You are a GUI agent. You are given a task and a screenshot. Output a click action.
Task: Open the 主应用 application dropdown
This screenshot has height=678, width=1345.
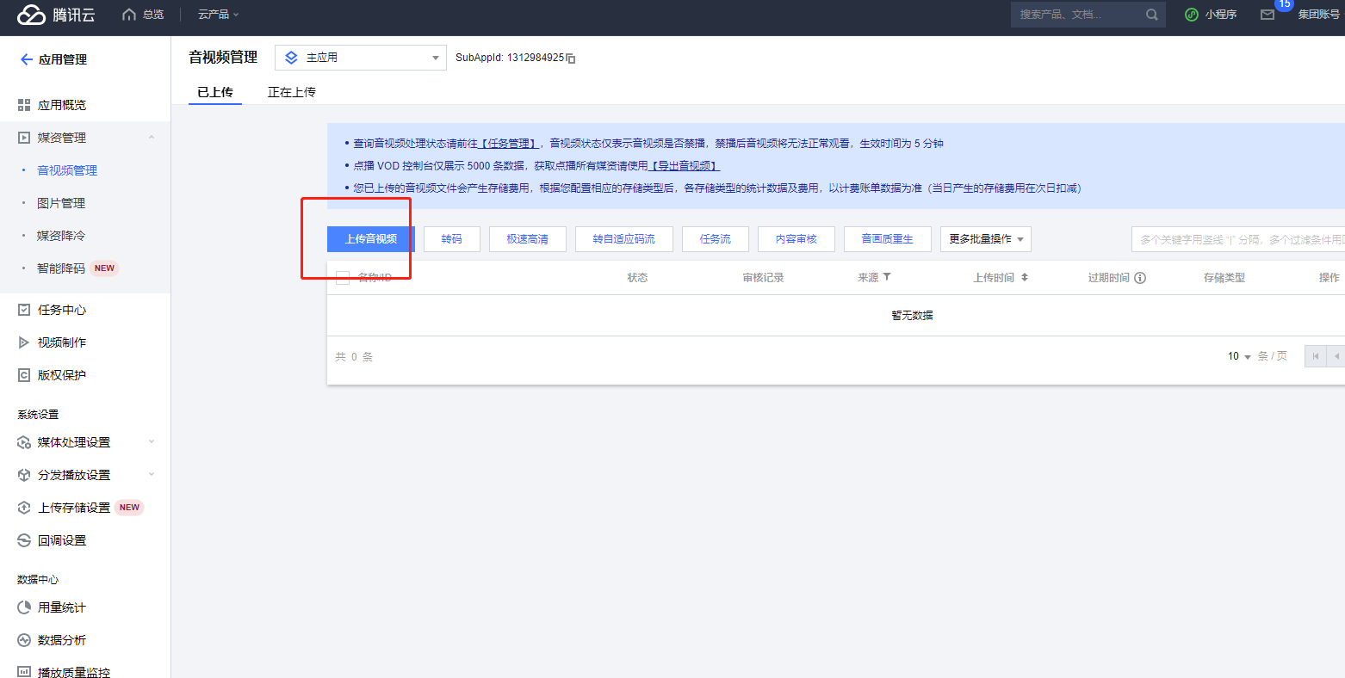[360, 58]
